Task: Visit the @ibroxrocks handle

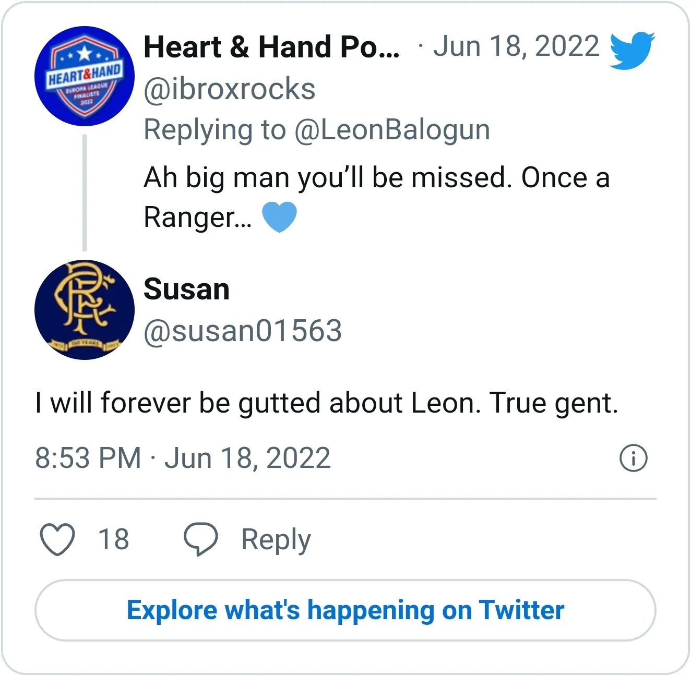Action: pyautogui.click(x=230, y=89)
